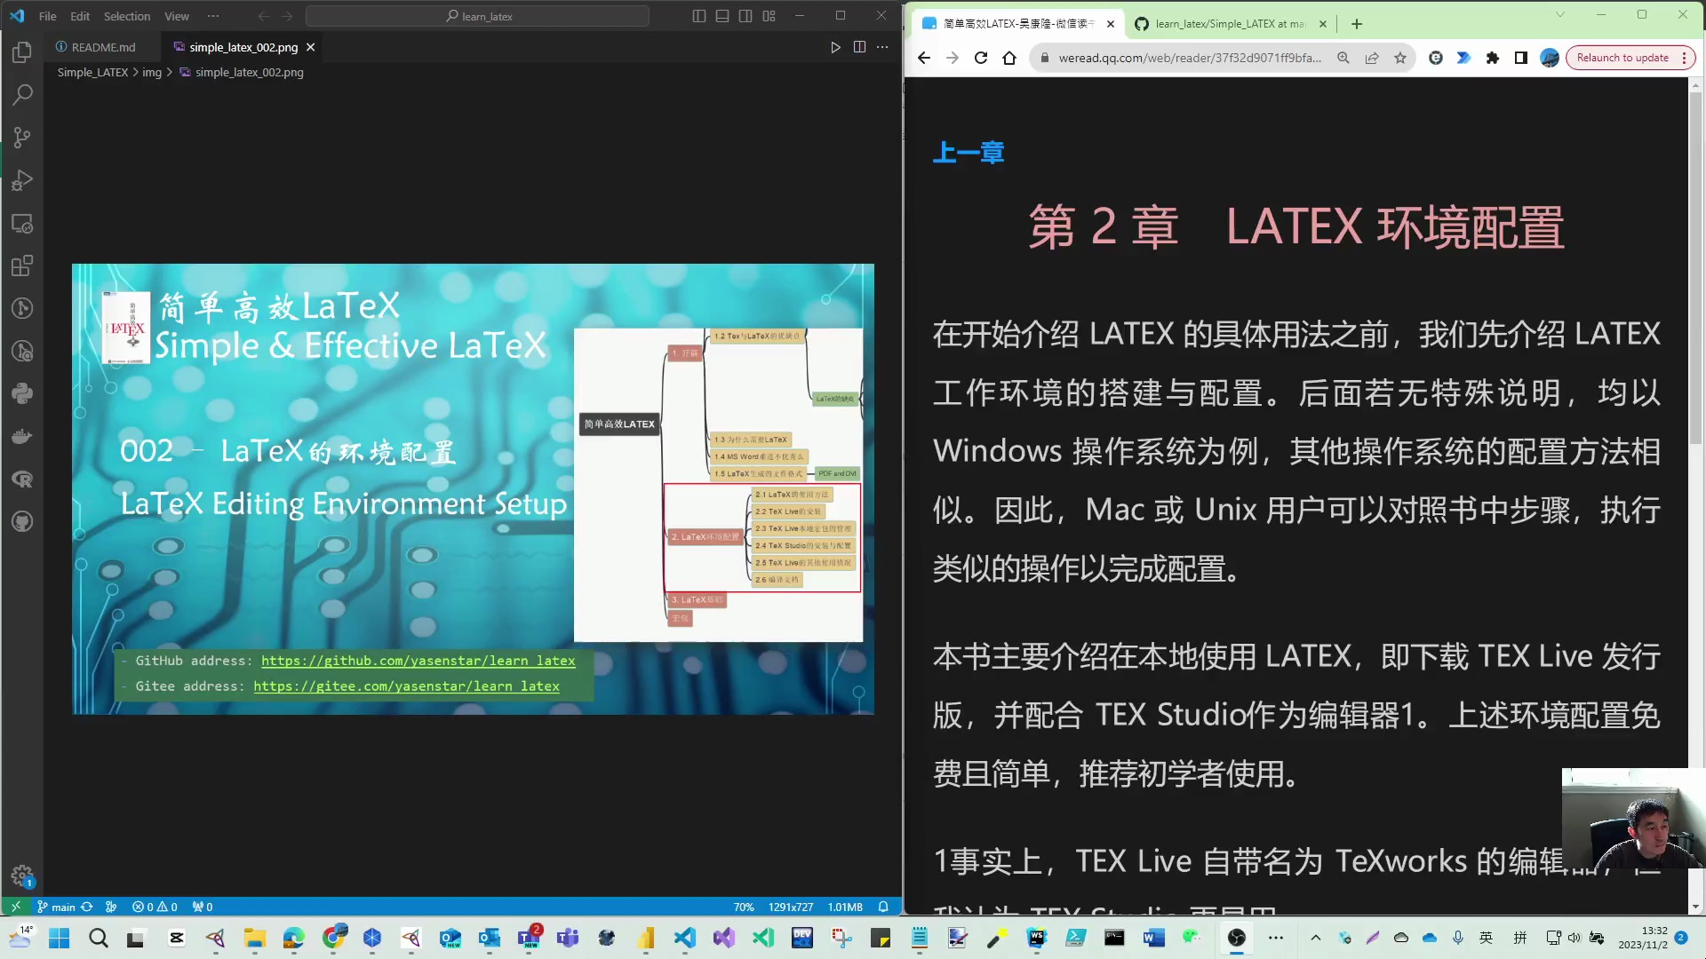Open the Docker view in sidebar
Image resolution: width=1706 pixels, height=959 pixels.
point(22,436)
